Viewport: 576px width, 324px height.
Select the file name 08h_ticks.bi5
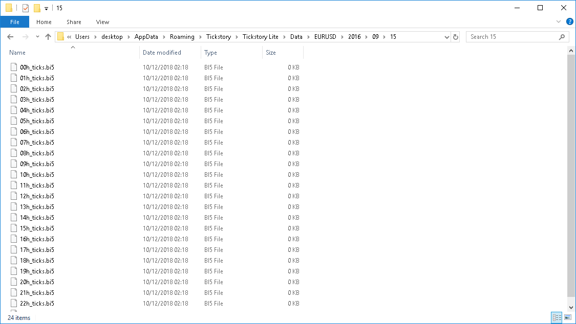37,153
